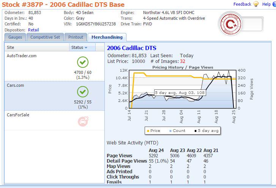Click the Aug 23 column header

click(177, 150)
